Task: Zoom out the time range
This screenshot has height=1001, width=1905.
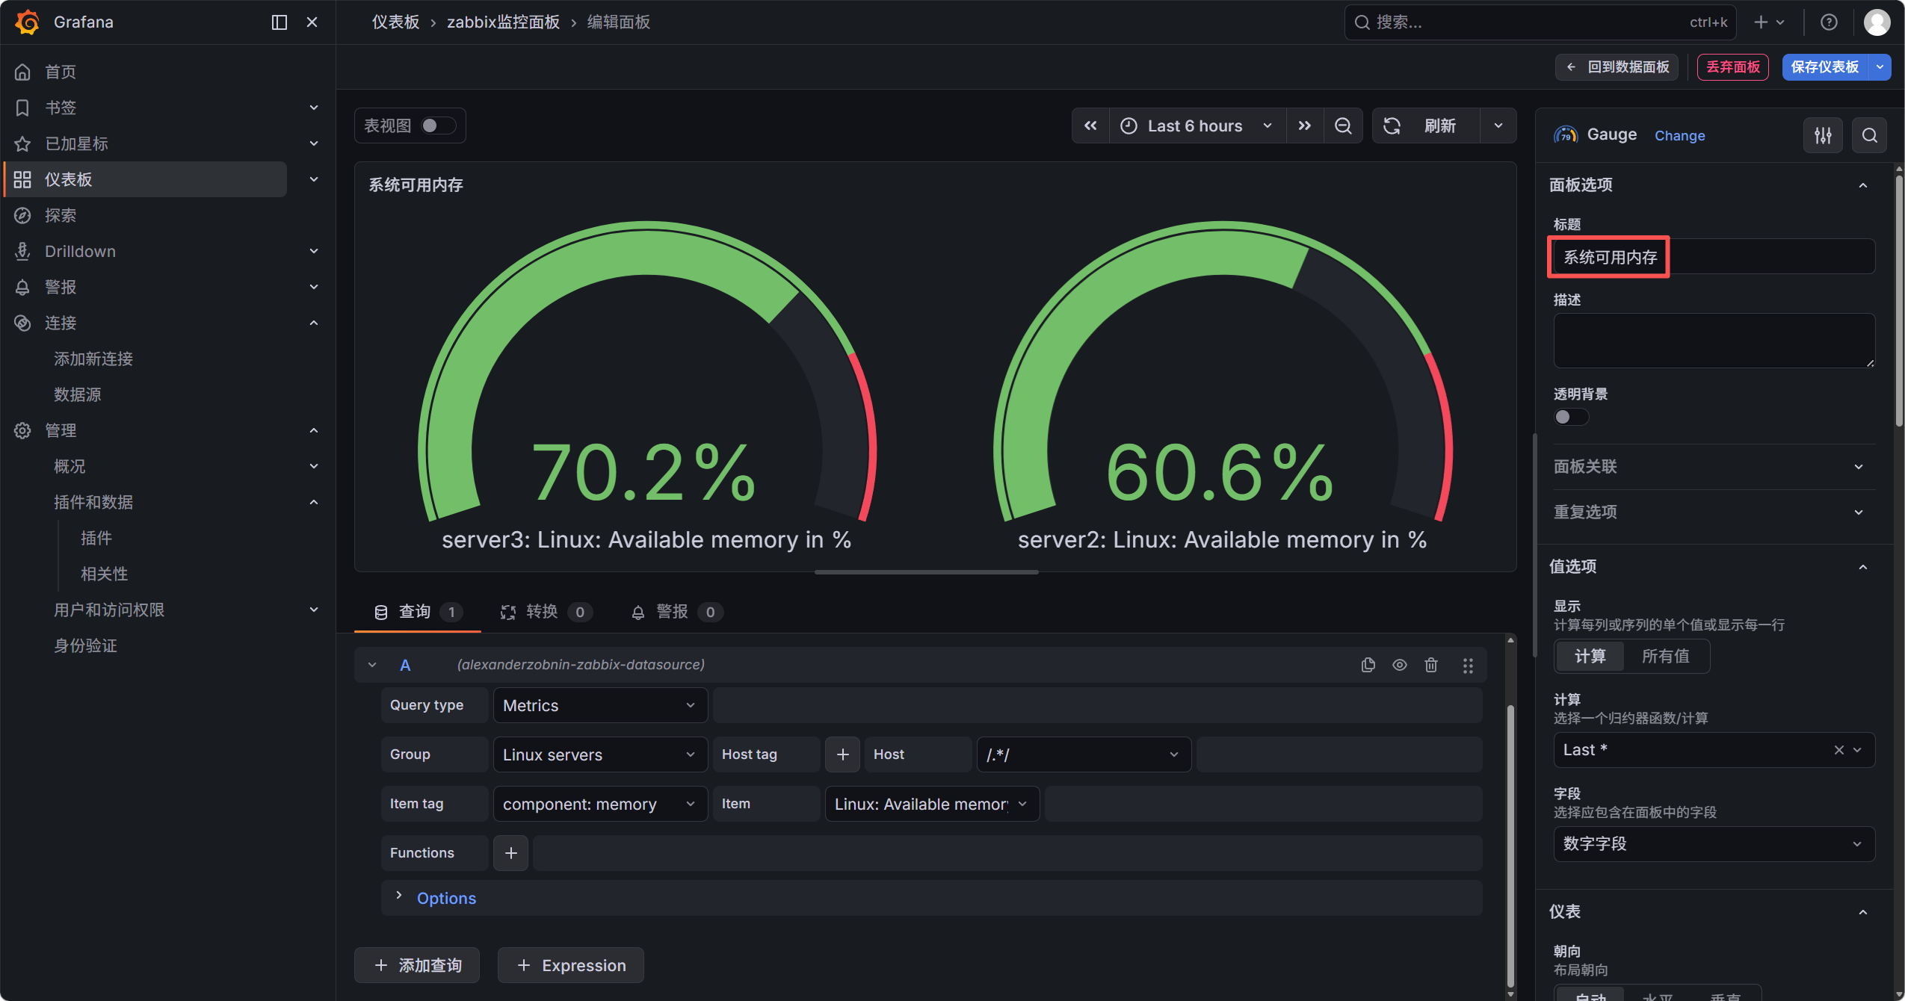Action: tap(1343, 125)
